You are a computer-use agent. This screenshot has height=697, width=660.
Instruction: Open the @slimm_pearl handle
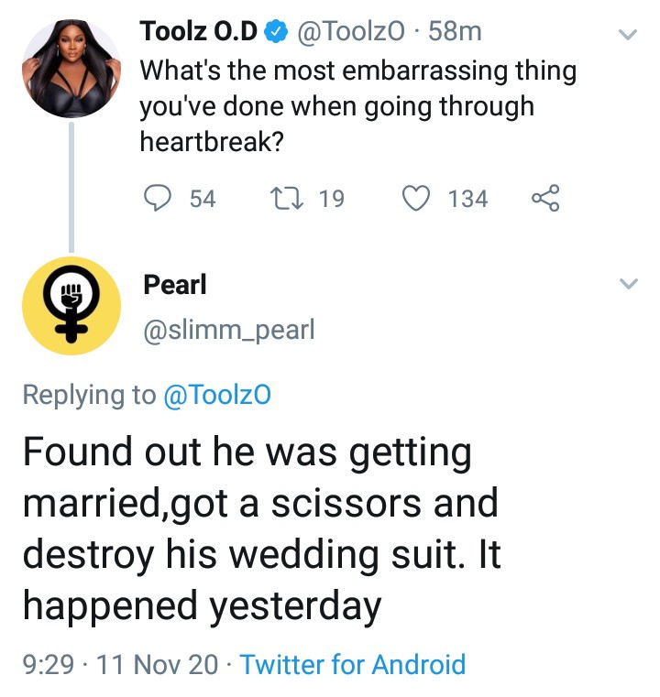pyautogui.click(x=228, y=330)
